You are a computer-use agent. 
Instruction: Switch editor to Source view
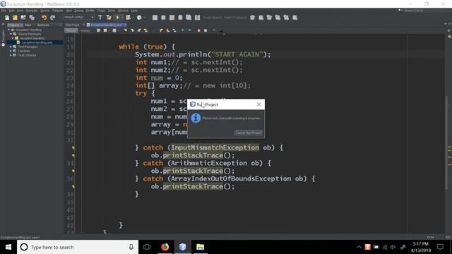coord(71,30)
